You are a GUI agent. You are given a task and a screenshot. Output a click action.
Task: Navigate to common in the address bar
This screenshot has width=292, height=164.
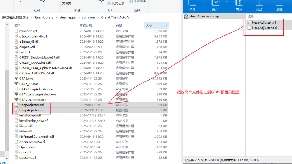pos(88,17)
